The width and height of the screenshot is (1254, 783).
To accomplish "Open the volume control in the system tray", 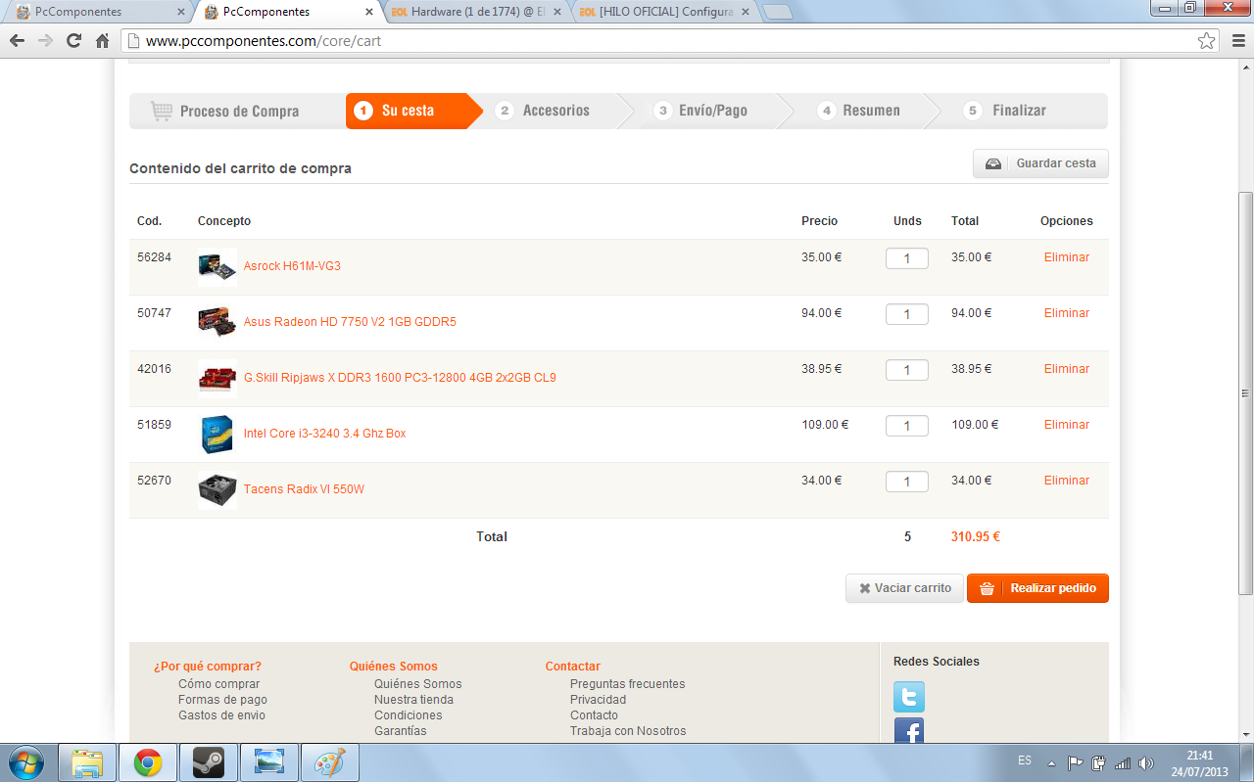I will 1146,762.
